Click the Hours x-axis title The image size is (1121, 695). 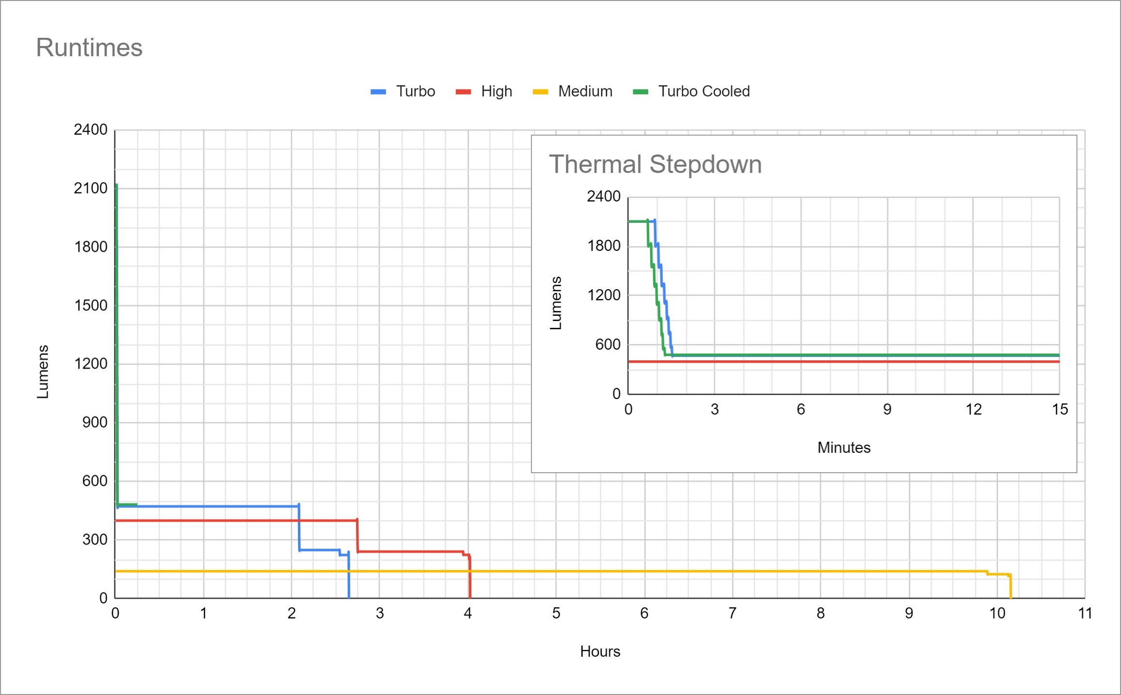pos(600,651)
